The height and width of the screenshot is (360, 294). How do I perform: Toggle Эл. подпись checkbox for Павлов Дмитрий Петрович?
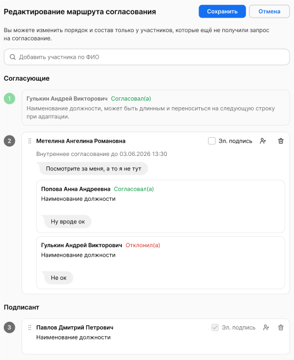[x=215, y=327]
